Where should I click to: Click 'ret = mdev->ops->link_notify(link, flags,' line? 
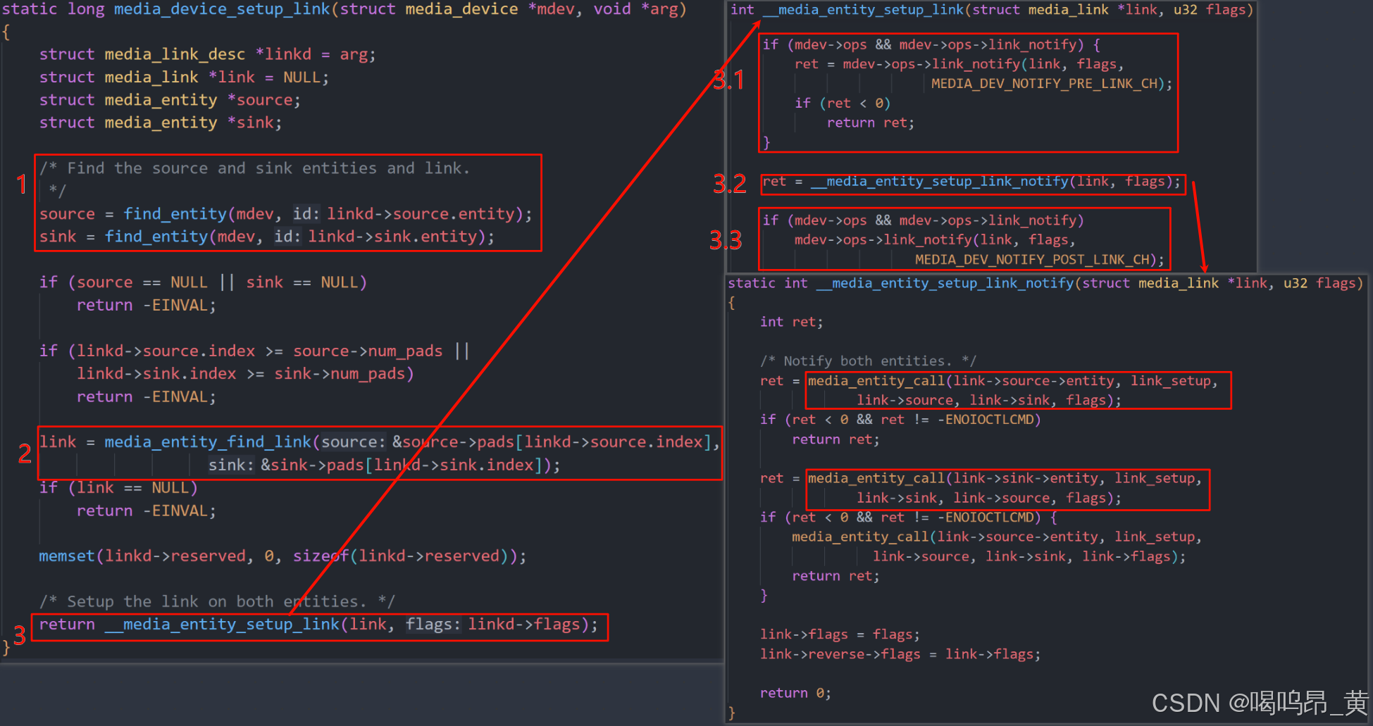(x=959, y=64)
